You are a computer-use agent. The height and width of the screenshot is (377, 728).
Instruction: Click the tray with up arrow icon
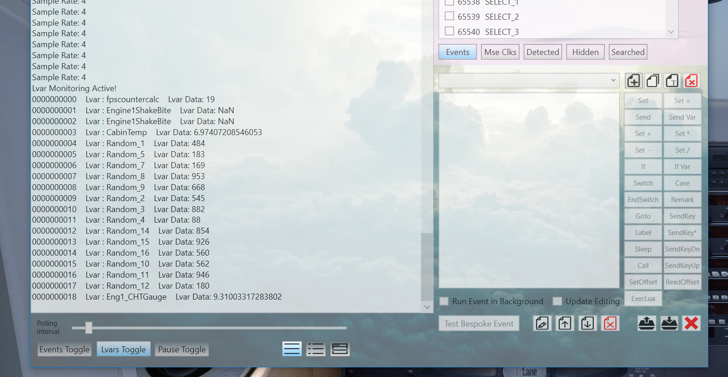point(646,323)
